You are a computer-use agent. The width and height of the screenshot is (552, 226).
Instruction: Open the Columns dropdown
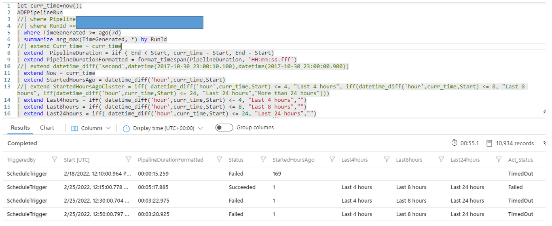91,128
